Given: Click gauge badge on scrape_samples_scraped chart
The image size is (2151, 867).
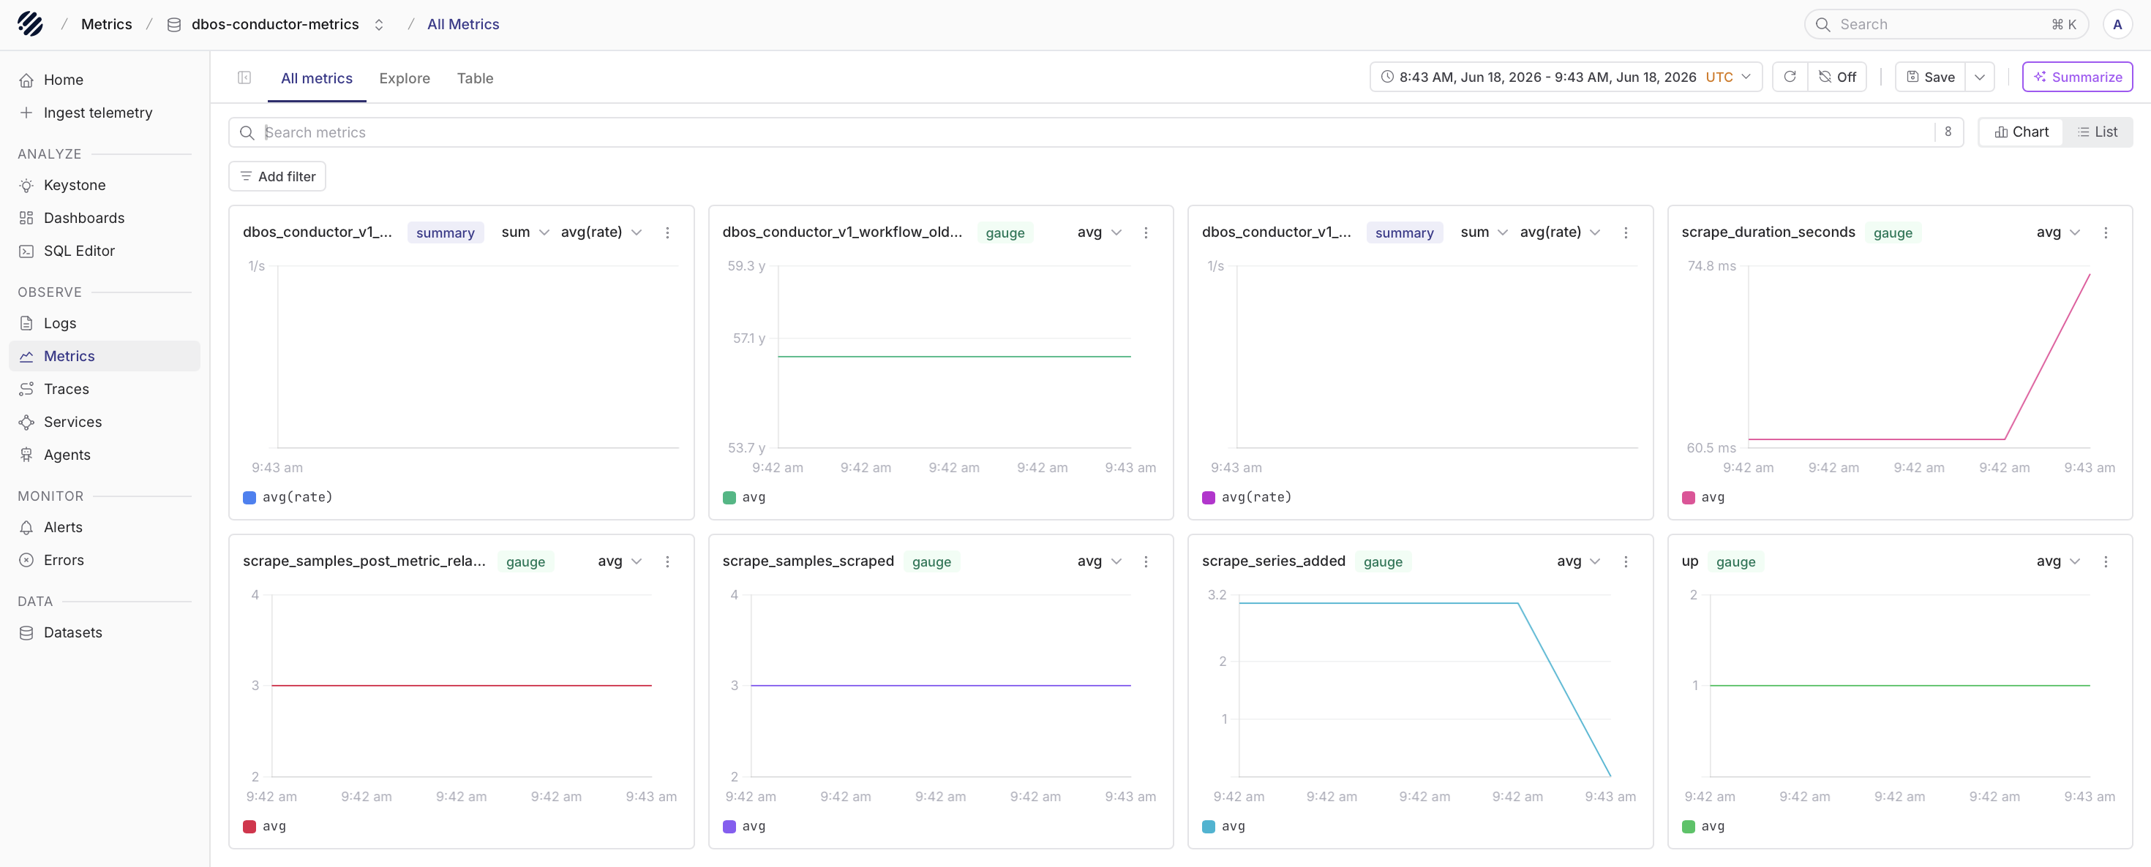Looking at the screenshot, I should point(931,561).
